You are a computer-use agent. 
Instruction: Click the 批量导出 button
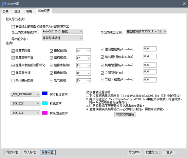tap(152, 152)
